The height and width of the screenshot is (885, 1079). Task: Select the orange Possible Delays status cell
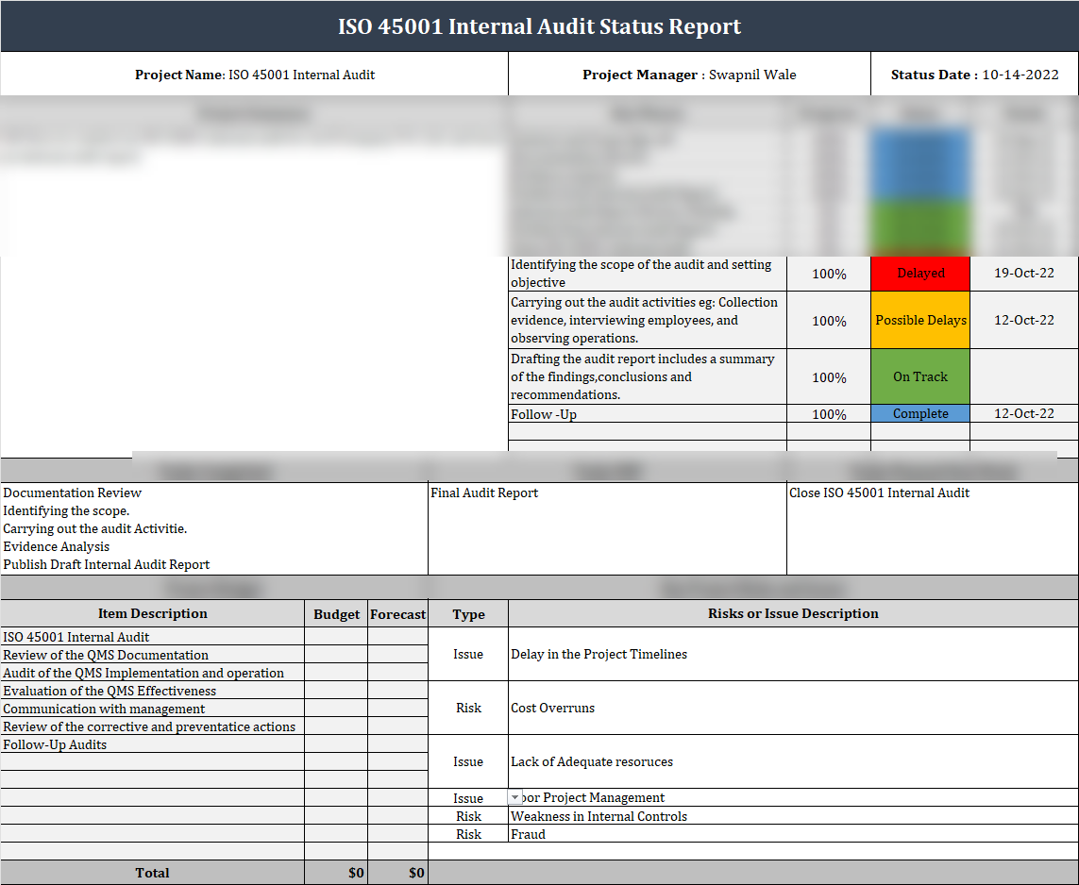pyautogui.click(x=919, y=320)
